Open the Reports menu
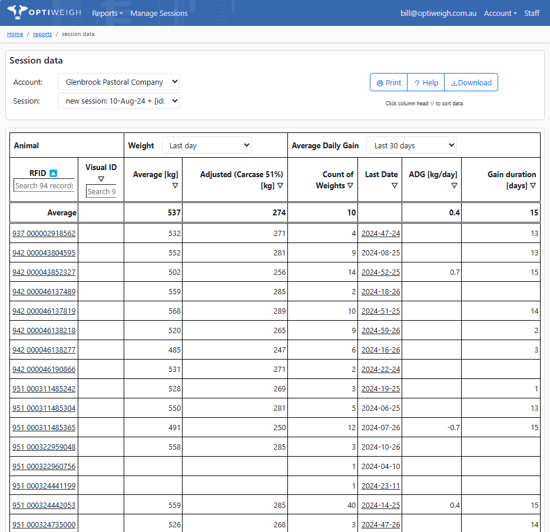The height and width of the screenshot is (532, 550). pyautogui.click(x=107, y=13)
